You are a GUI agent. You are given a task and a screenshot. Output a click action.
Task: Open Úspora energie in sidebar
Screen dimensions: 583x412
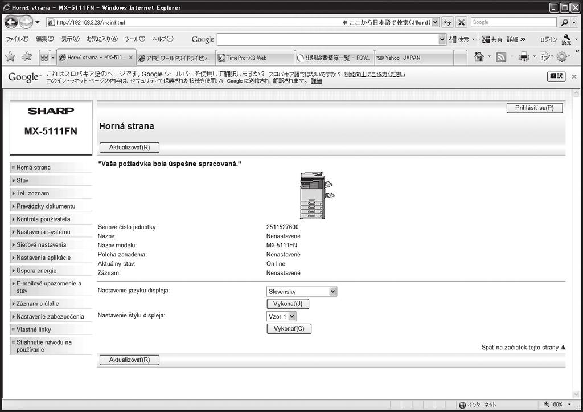[51, 271]
